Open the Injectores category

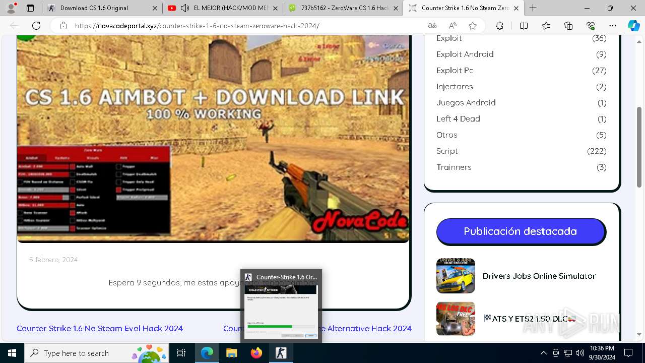455,87
